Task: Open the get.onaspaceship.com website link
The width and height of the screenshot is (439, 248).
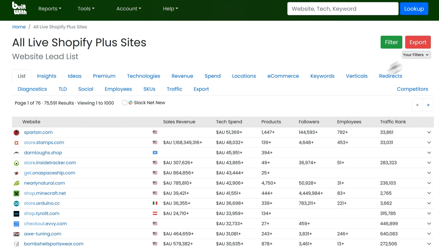Action: click(50, 173)
